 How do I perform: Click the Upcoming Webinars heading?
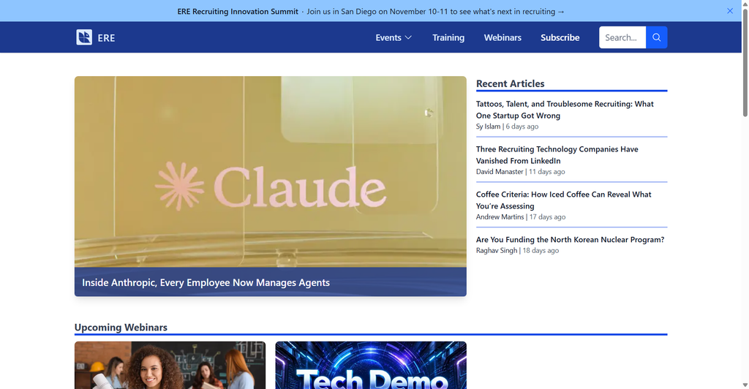pos(121,328)
